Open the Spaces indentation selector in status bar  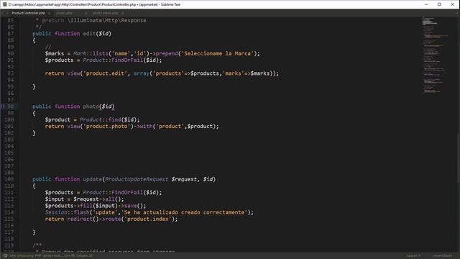[413, 256]
